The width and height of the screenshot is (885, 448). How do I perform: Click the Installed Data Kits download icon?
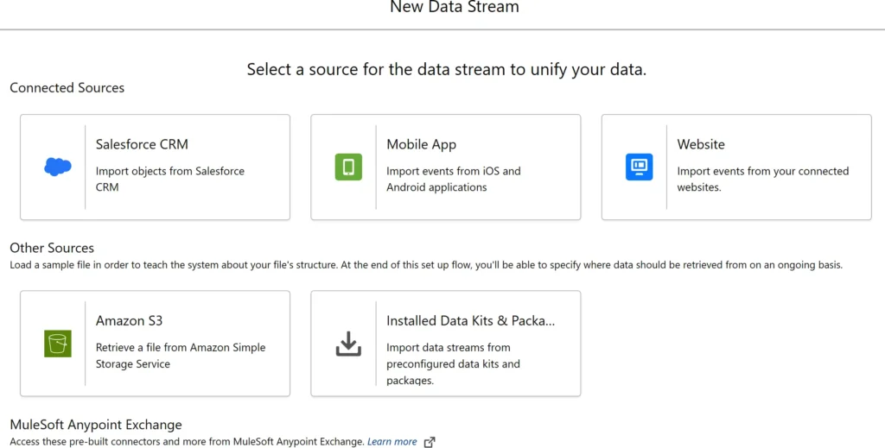[x=348, y=344]
